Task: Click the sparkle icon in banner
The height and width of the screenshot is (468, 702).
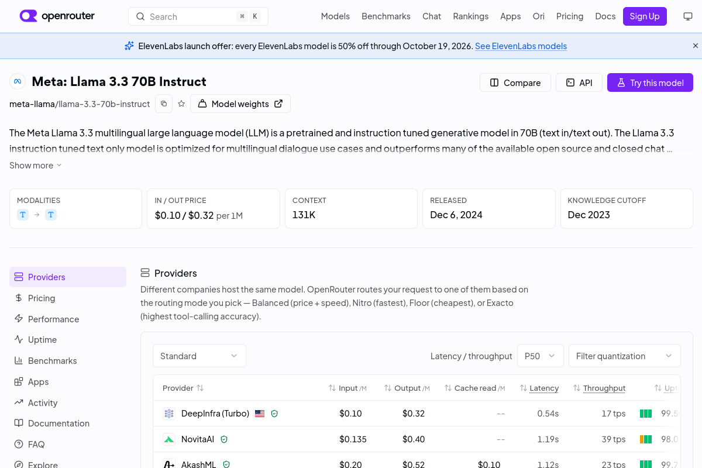Action: (x=129, y=46)
